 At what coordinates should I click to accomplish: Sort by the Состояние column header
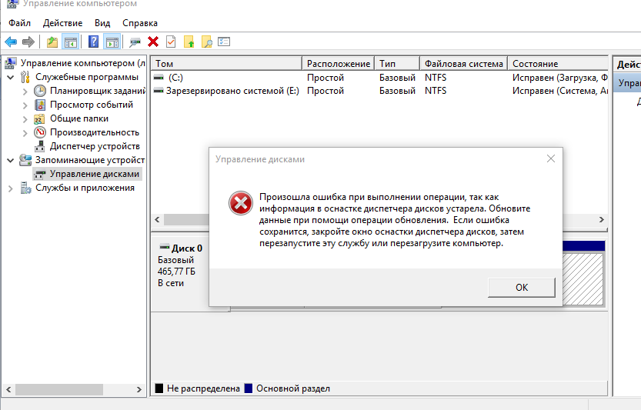558,64
